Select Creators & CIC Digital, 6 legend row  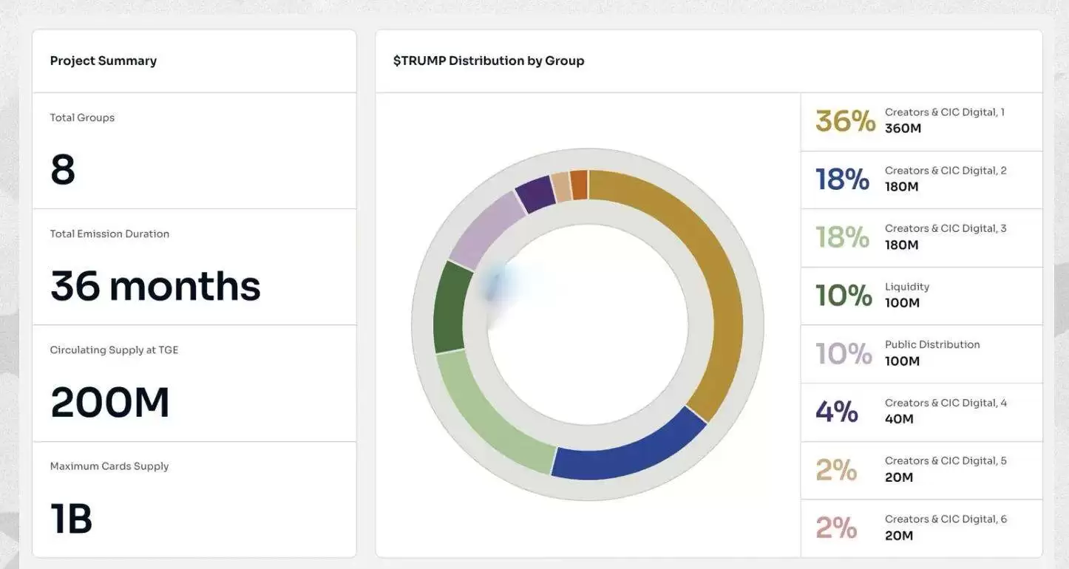(921, 528)
